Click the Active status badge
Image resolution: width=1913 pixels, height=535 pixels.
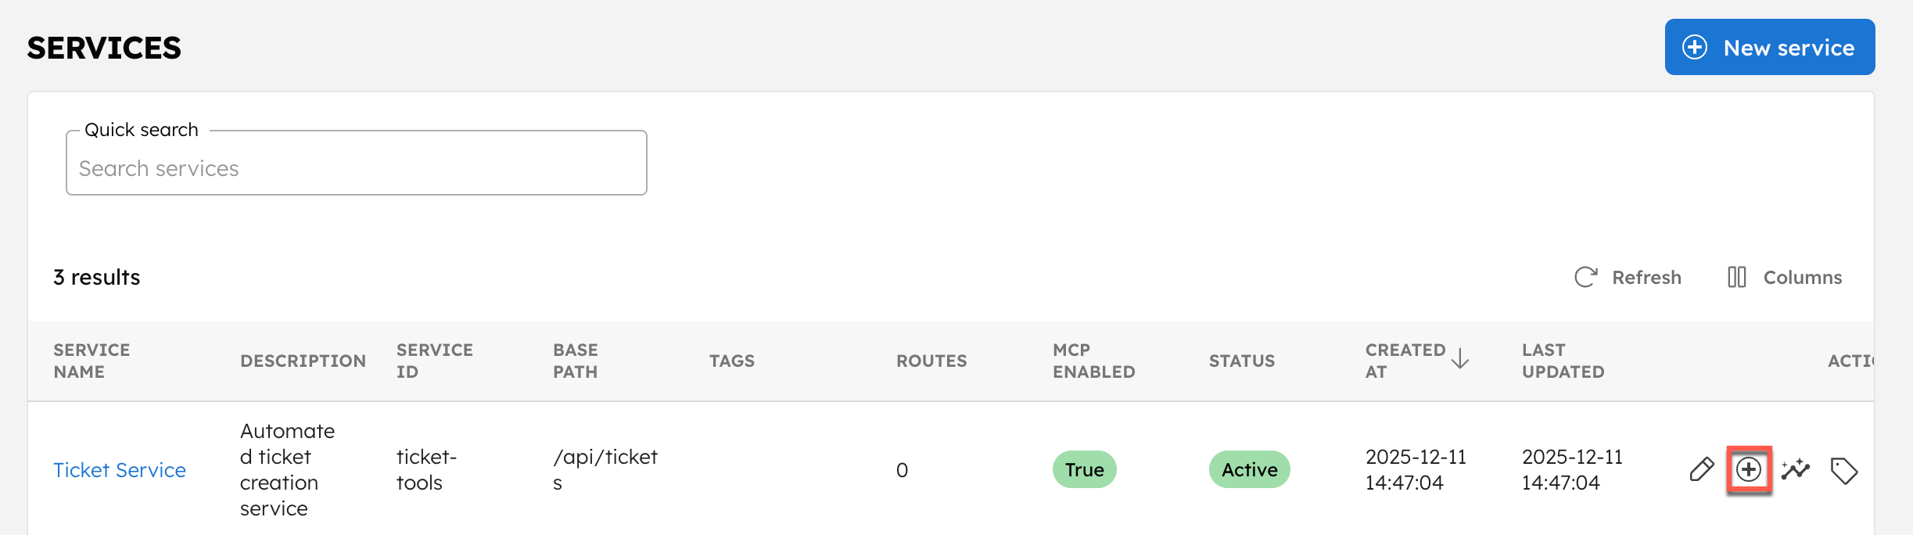pos(1249,469)
